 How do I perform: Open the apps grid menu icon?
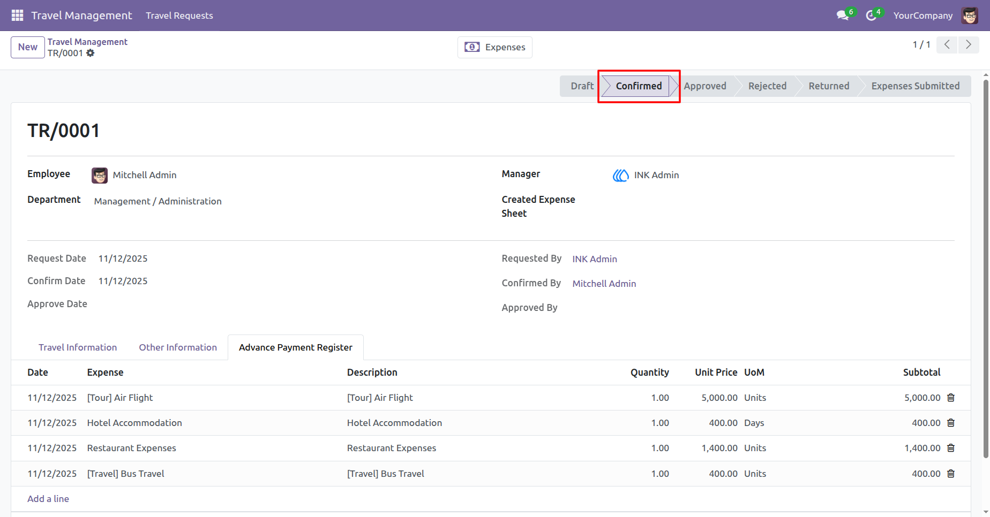17,16
